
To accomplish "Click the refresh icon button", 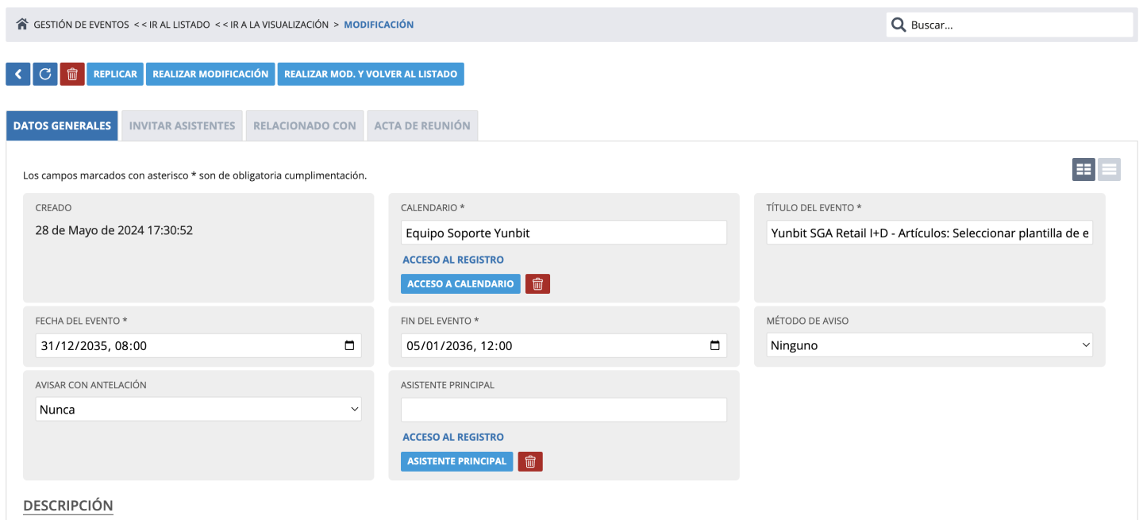I will tap(45, 74).
